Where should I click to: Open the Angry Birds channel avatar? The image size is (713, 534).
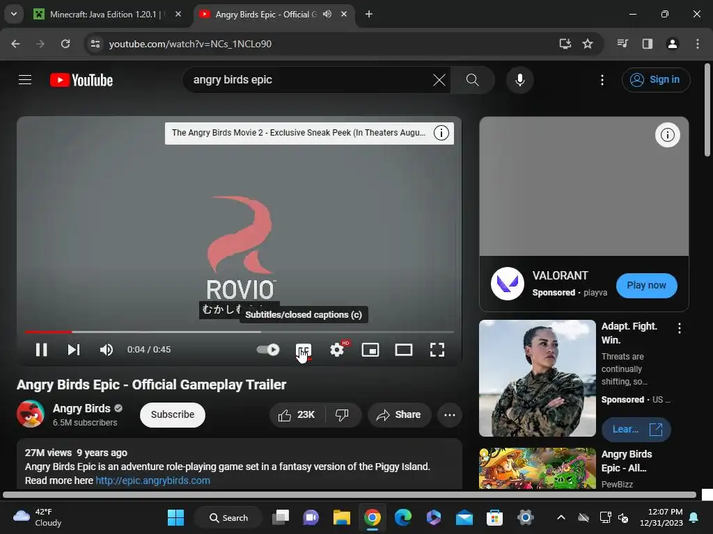(31, 414)
